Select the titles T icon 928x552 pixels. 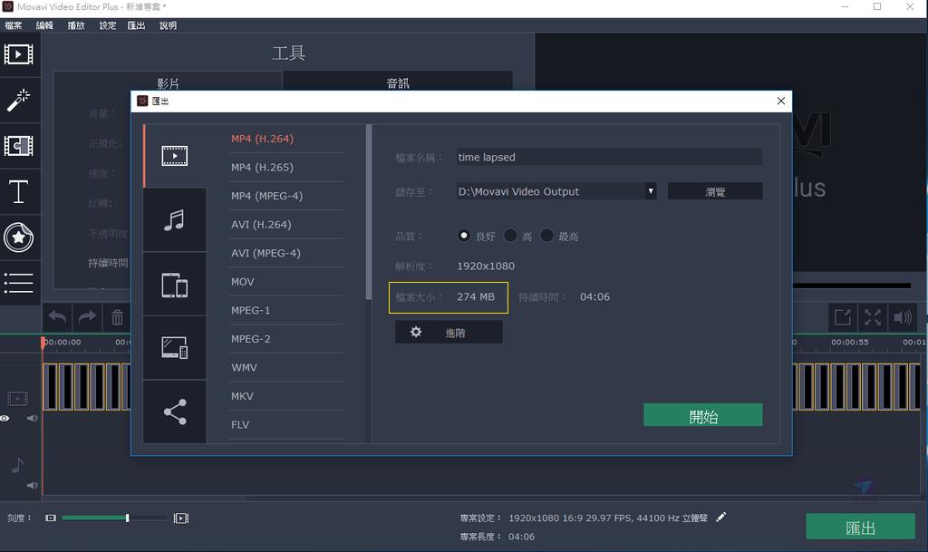pos(19,191)
